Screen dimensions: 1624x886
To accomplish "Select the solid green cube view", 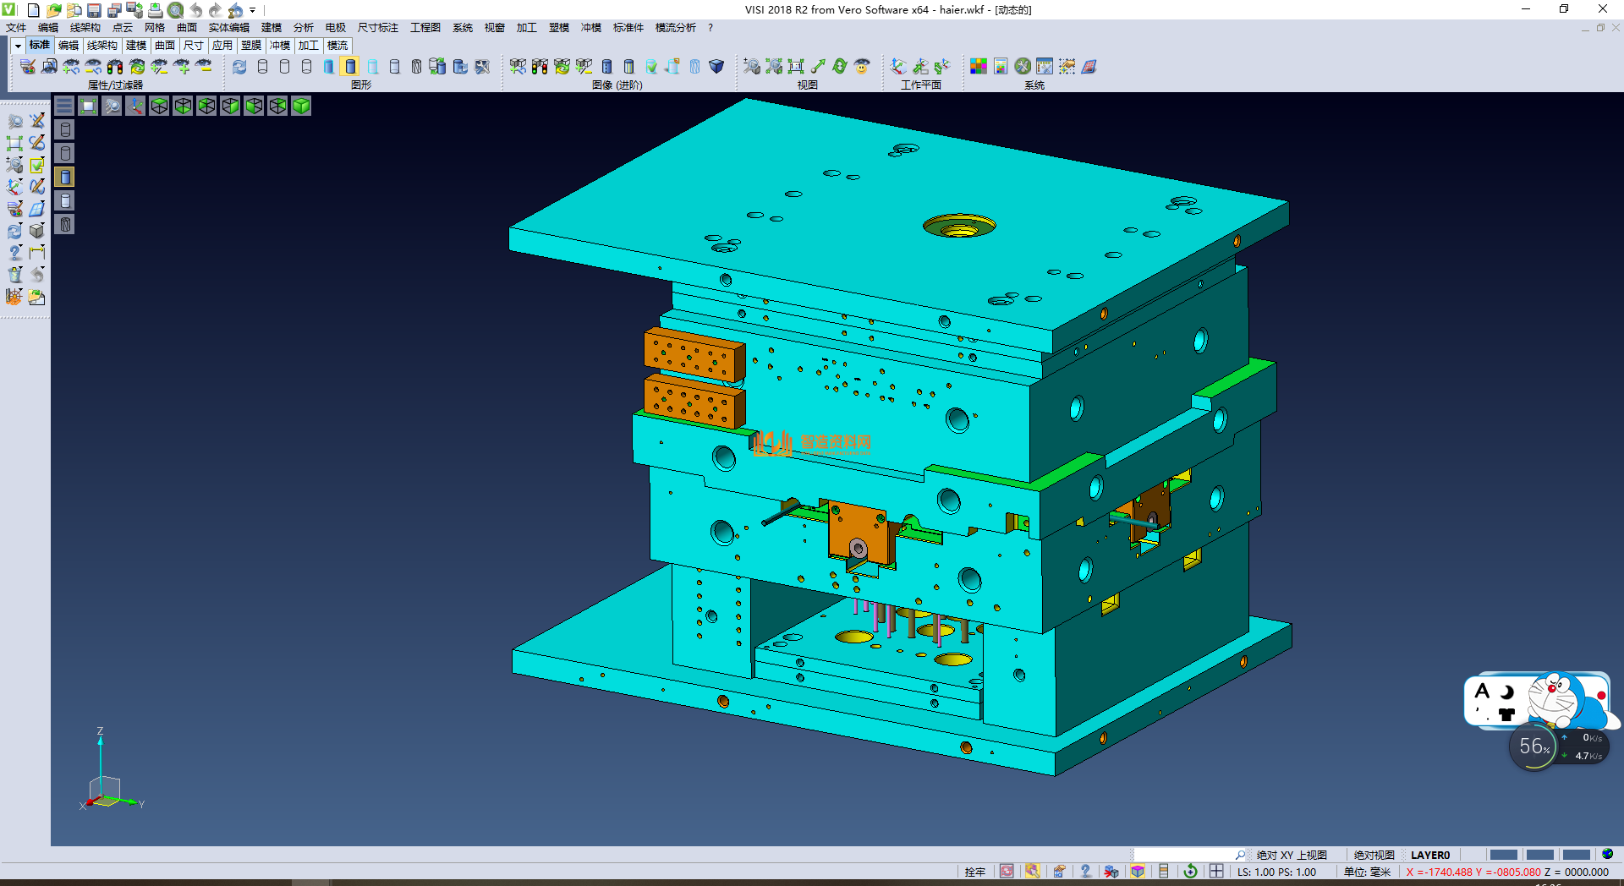I will pos(301,106).
